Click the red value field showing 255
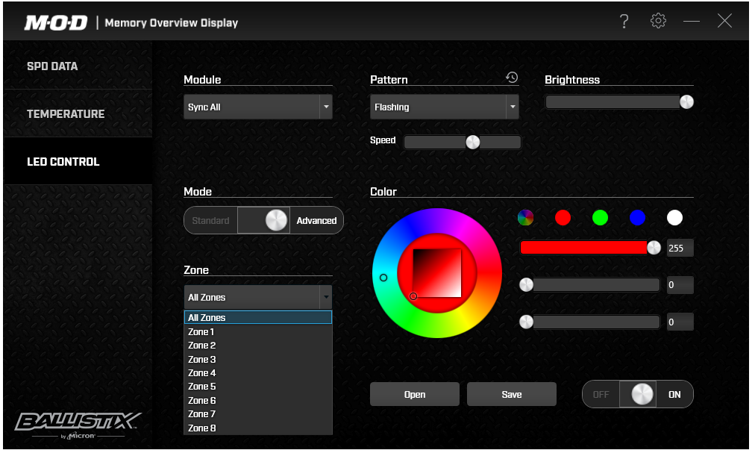The image size is (755, 456). pyautogui.click(x=680, y=248)
